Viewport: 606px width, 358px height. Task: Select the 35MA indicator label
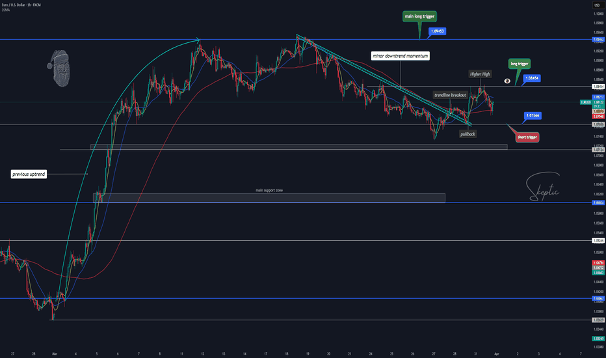click(x=5, y=10)
